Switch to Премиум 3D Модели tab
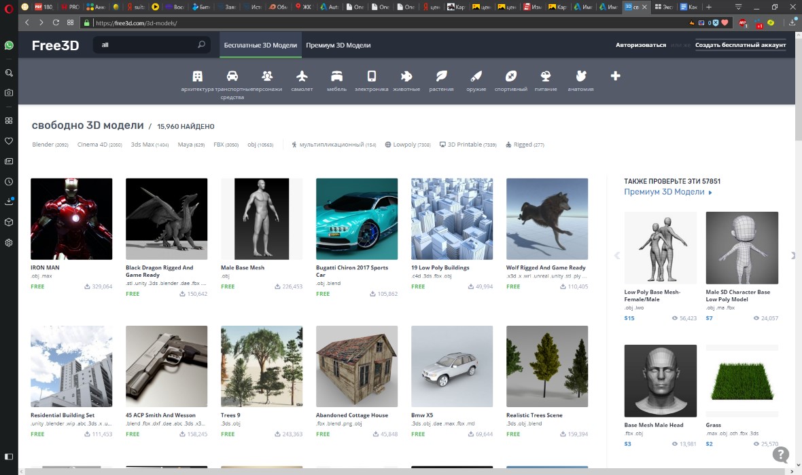Image resolution: width=802 pixels, height=475 pixels. tap(338, 45)
